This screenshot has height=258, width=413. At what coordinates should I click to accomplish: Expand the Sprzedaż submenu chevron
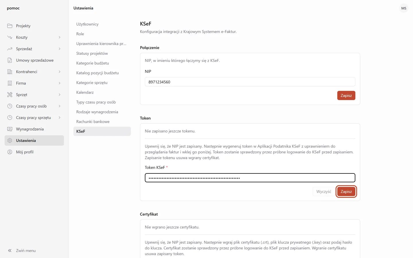(x=59, y=49)
